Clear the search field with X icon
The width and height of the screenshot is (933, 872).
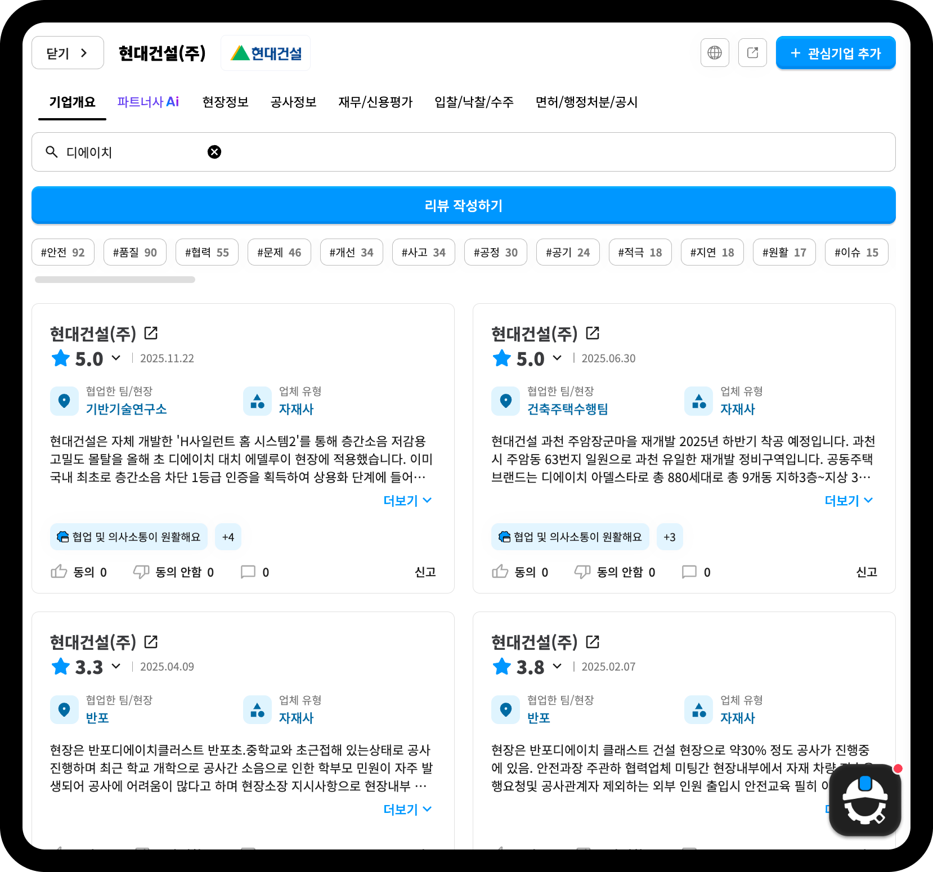[x=214, y=152]
